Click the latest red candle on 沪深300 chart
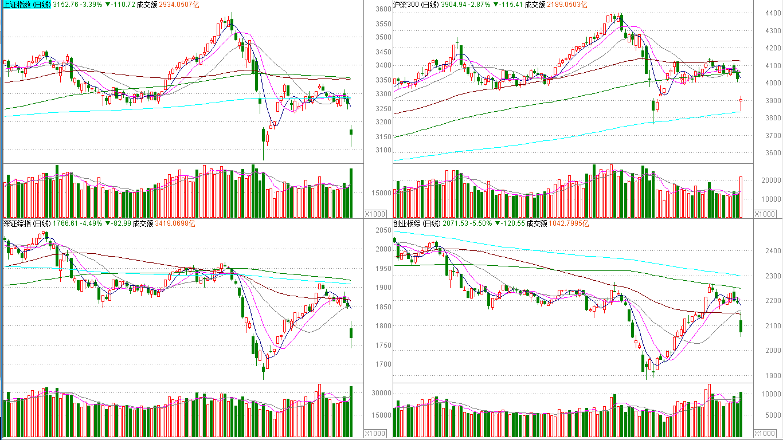The height and width of the screenshot is (440, 783). 741,104
